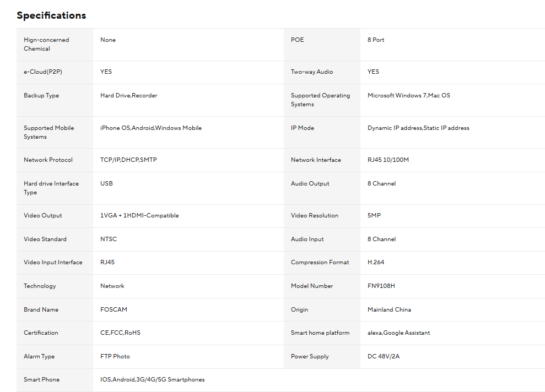
Task: Select the POE label cell
Action: (322, 45)
